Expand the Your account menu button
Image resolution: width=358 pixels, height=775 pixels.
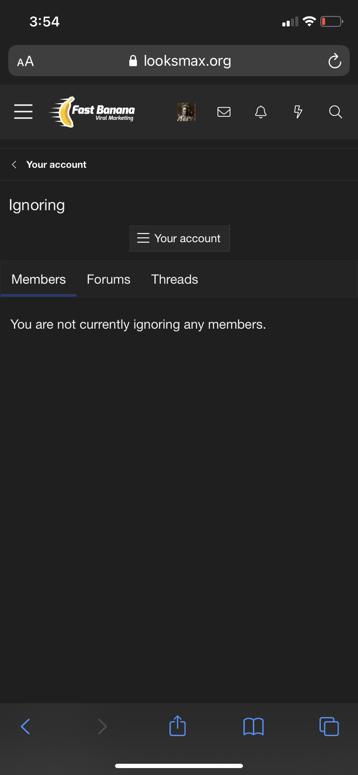click(x=179, y=238)
